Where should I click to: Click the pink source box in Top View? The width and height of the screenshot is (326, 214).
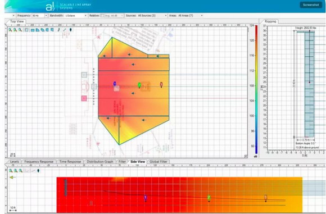point(84,98)
